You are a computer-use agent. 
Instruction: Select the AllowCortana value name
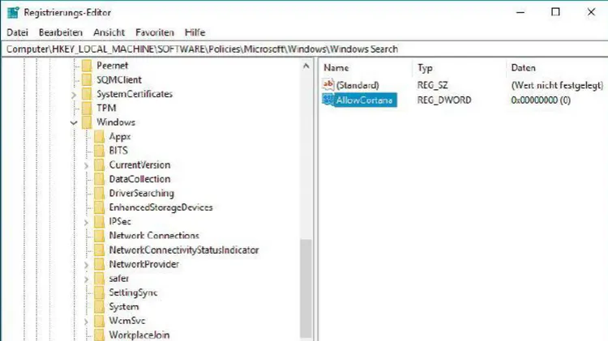click(x=365, y=100)
